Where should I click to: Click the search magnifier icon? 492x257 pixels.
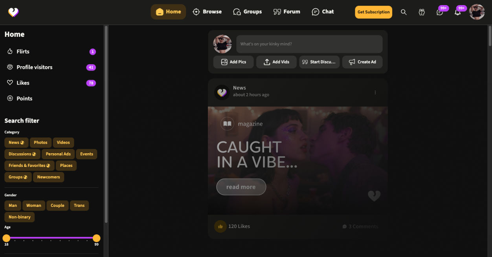click(404, 12)
